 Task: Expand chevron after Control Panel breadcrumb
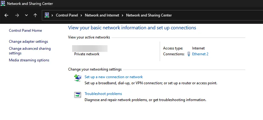point(81,15)
